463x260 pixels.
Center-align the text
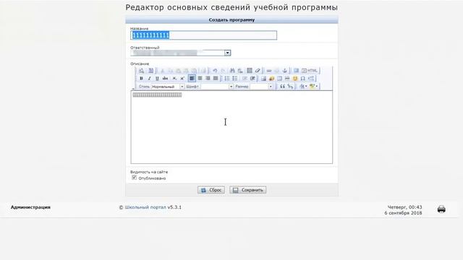point(200,79)
